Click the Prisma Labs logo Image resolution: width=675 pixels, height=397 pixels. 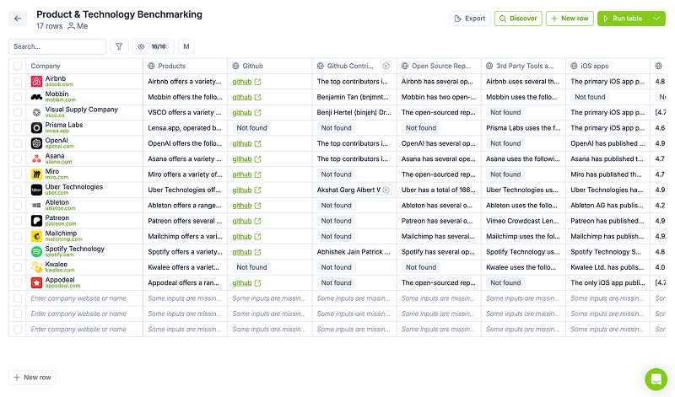point(36,128)
